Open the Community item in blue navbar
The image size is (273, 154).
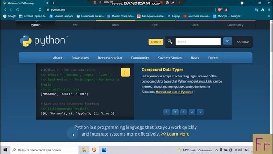[140, 58]
